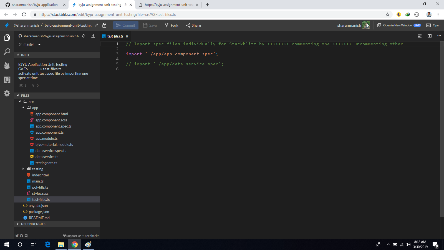444x250 pixels.
Task: Open angular.json file
Action: 38,206
